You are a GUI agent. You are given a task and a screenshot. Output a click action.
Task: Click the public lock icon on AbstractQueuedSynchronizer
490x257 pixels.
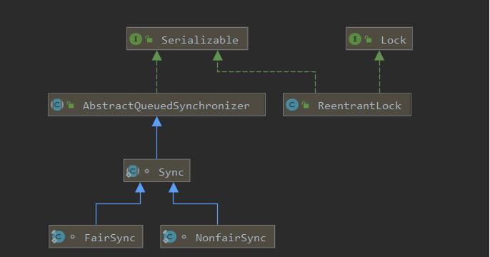[x=71, y=105]
